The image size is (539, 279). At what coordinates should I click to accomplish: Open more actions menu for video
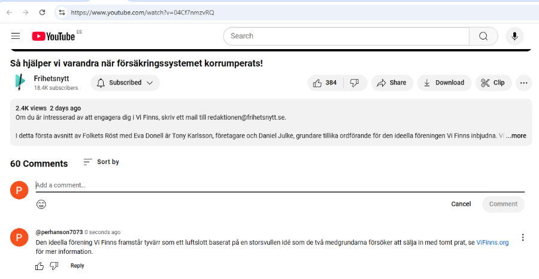click(523, 83)
